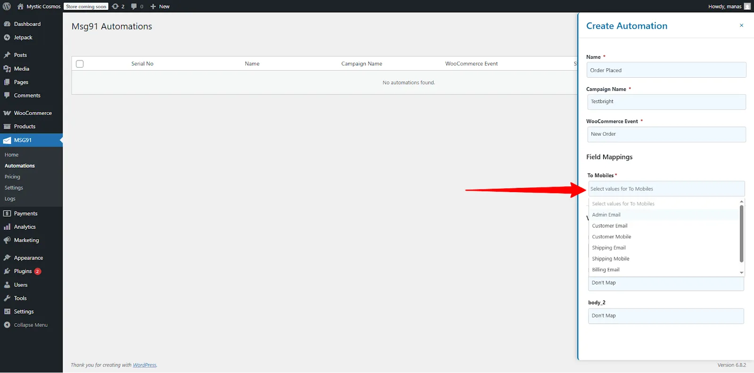The height and width of the screenshot is (373, 754).
Task: Open the WooCommerce Event New Order dropdown
Action: pyautogui.click(x=666, y=134)
